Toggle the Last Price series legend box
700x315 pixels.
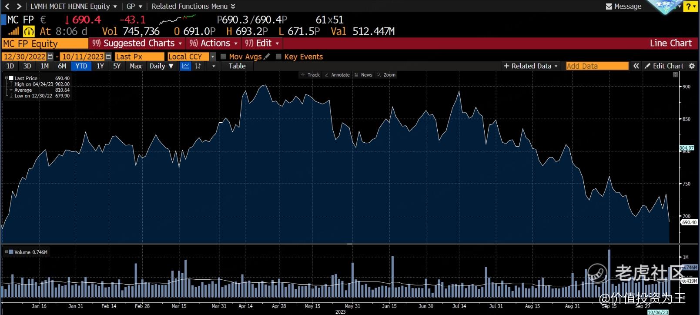point(11,78)
